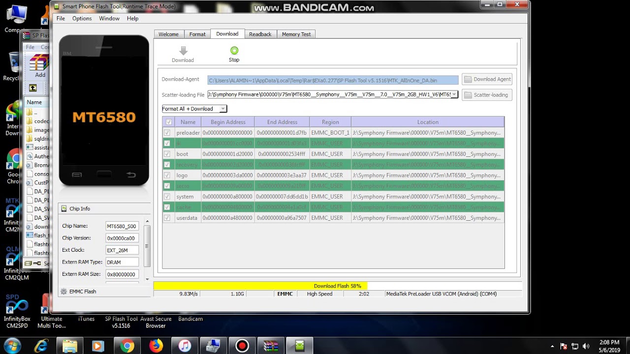Open the Options menu
Viewport: 630px width, 354px height.
point(82,18)
